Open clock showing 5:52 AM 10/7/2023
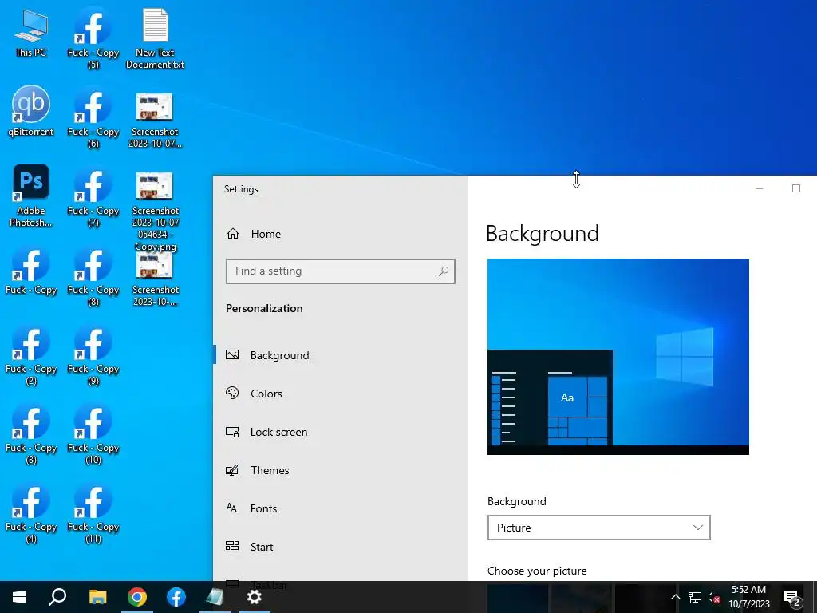 click(748, 597)
